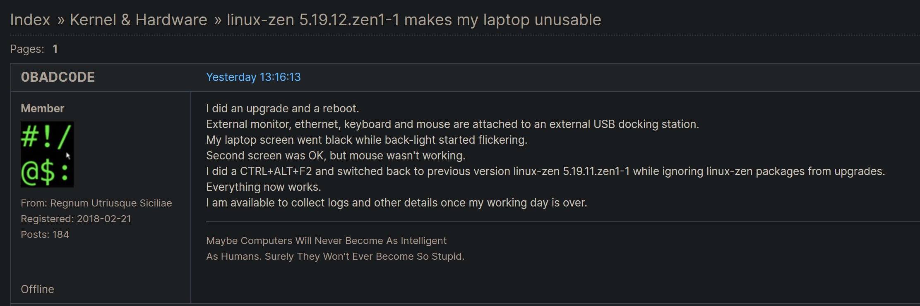Screen dimensions: 920x306
Task: Click the Registered: 2018-02-21 date
Action: coord(76,218)
